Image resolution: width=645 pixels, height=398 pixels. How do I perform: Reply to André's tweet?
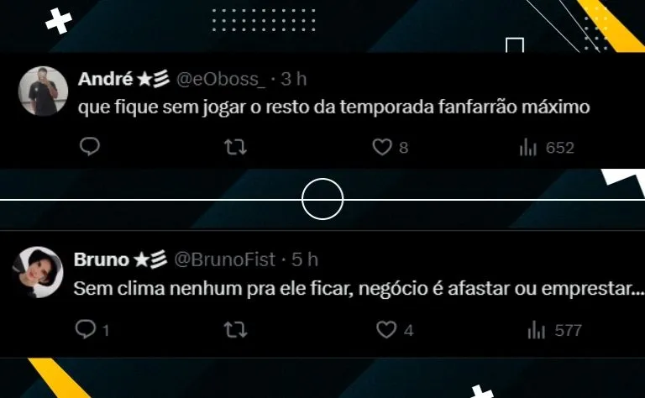[90, 147]
